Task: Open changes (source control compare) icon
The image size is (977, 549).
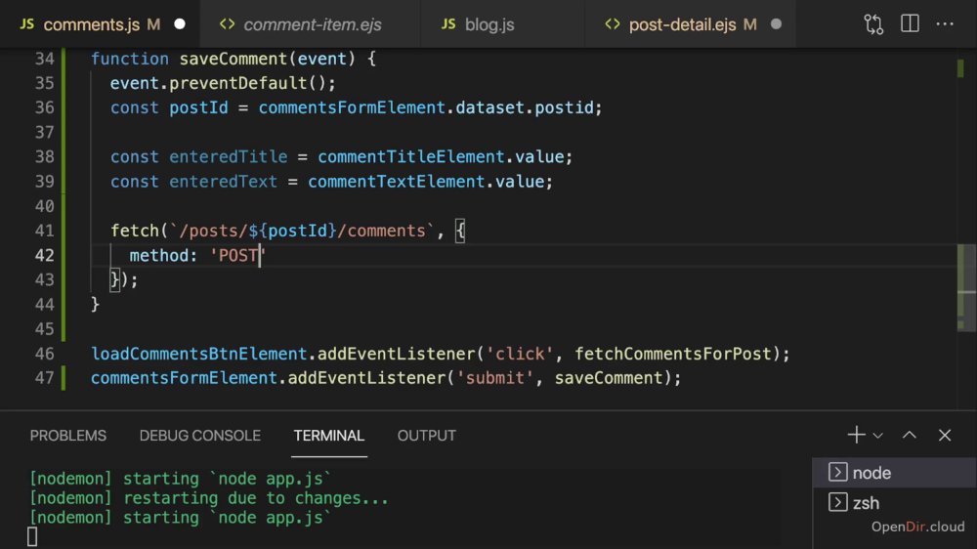Action: coord(873,24)
